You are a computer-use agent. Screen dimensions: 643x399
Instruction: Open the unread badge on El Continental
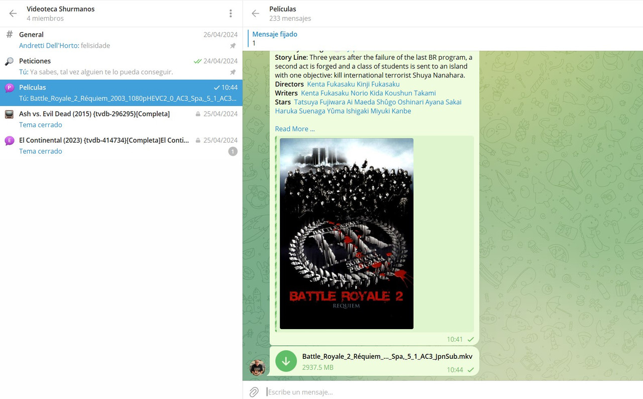click(x=233, y=151)
